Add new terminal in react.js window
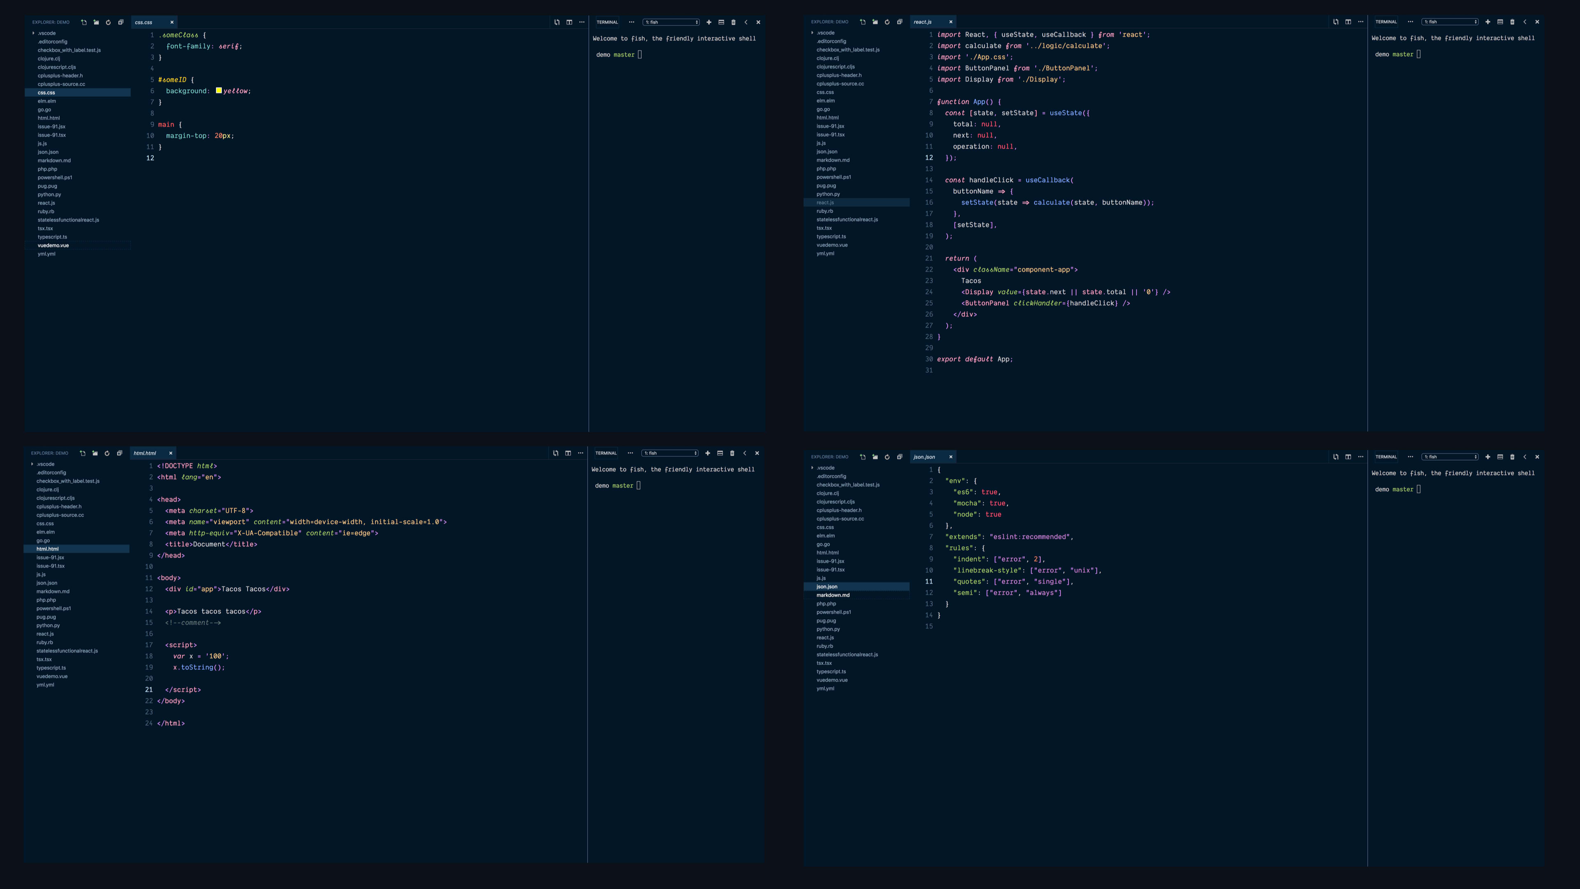 tap(1488, 21)
